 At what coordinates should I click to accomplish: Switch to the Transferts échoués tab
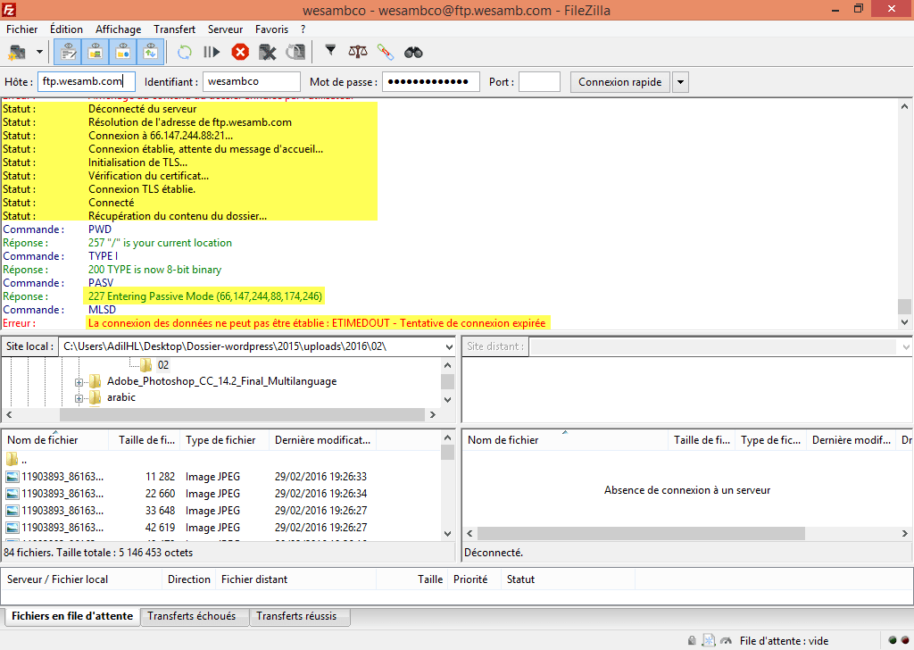click(192, 616)
